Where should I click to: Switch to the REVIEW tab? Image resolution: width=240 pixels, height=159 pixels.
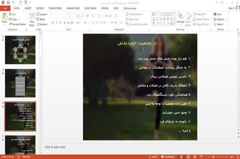[x=105, y=8]
